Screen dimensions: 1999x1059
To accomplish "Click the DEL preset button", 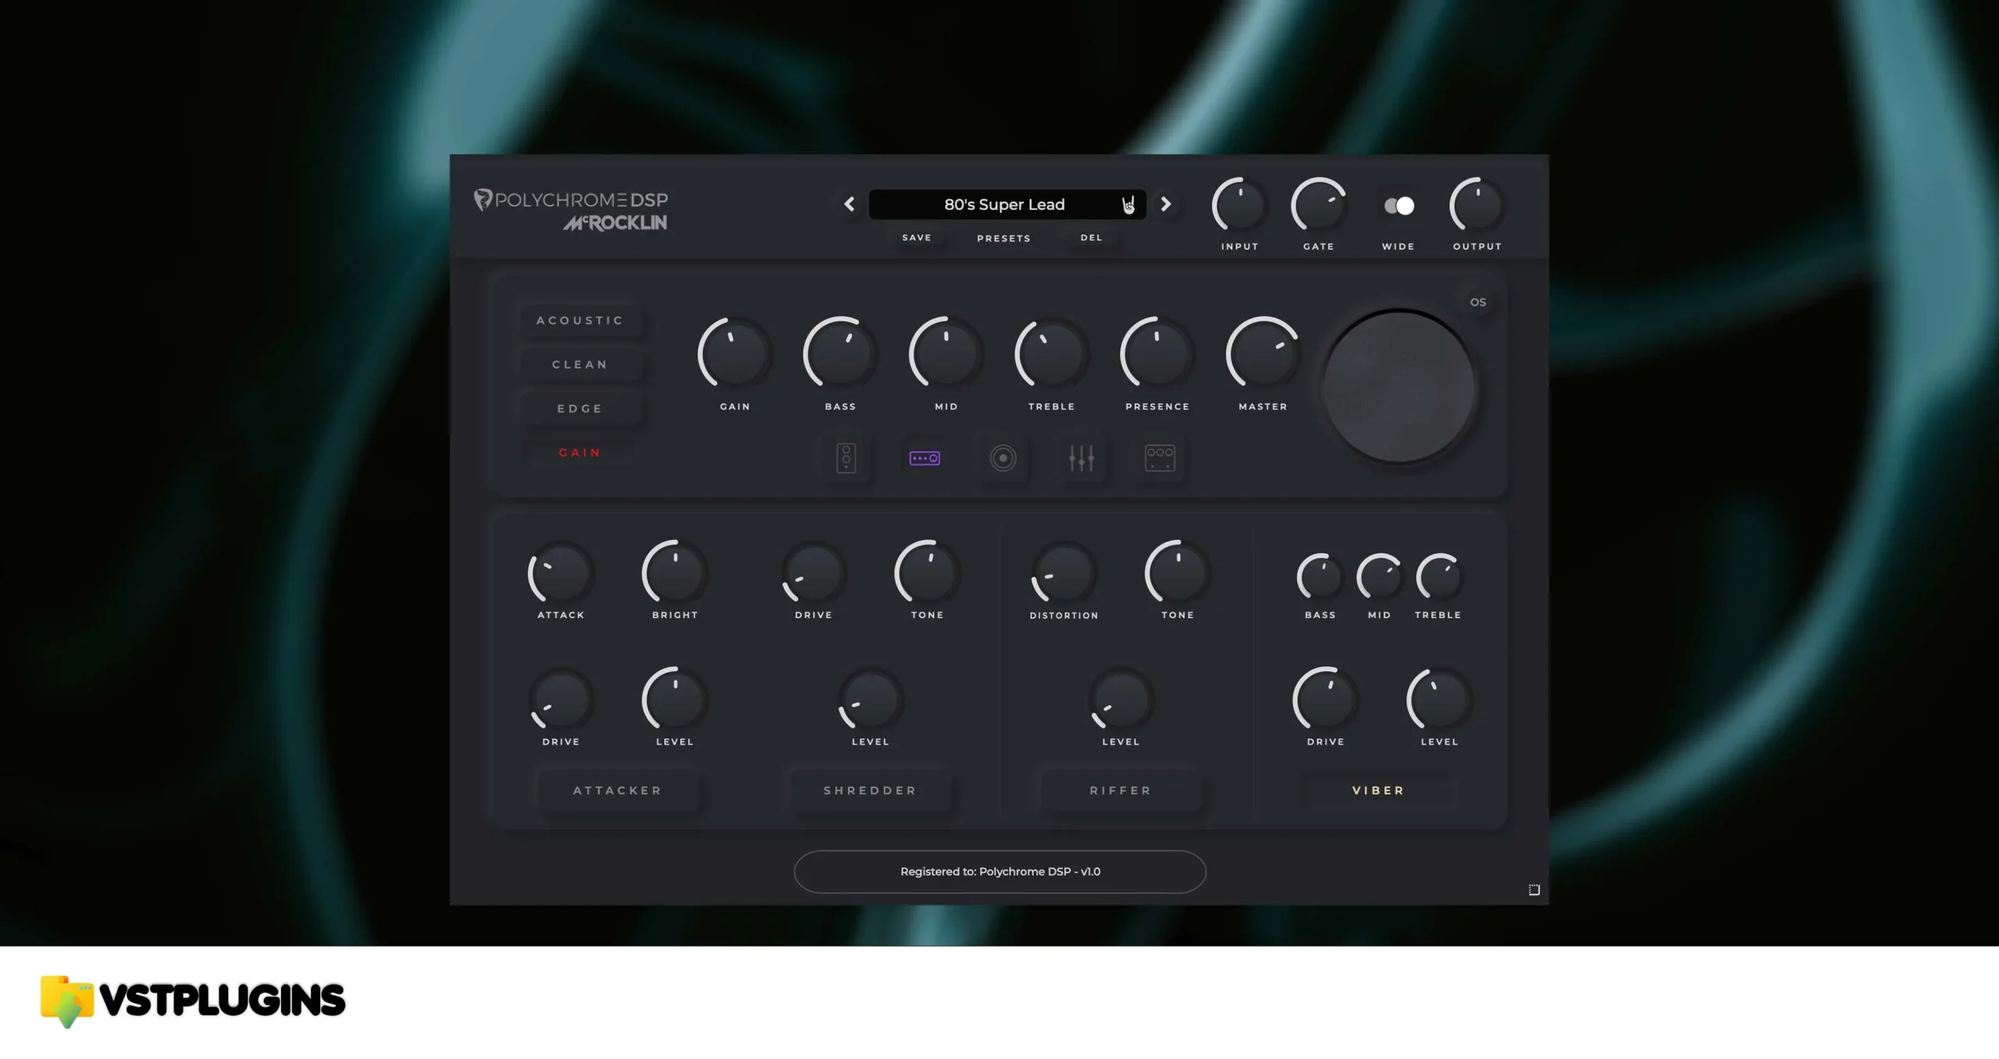I will [1092, 238].
